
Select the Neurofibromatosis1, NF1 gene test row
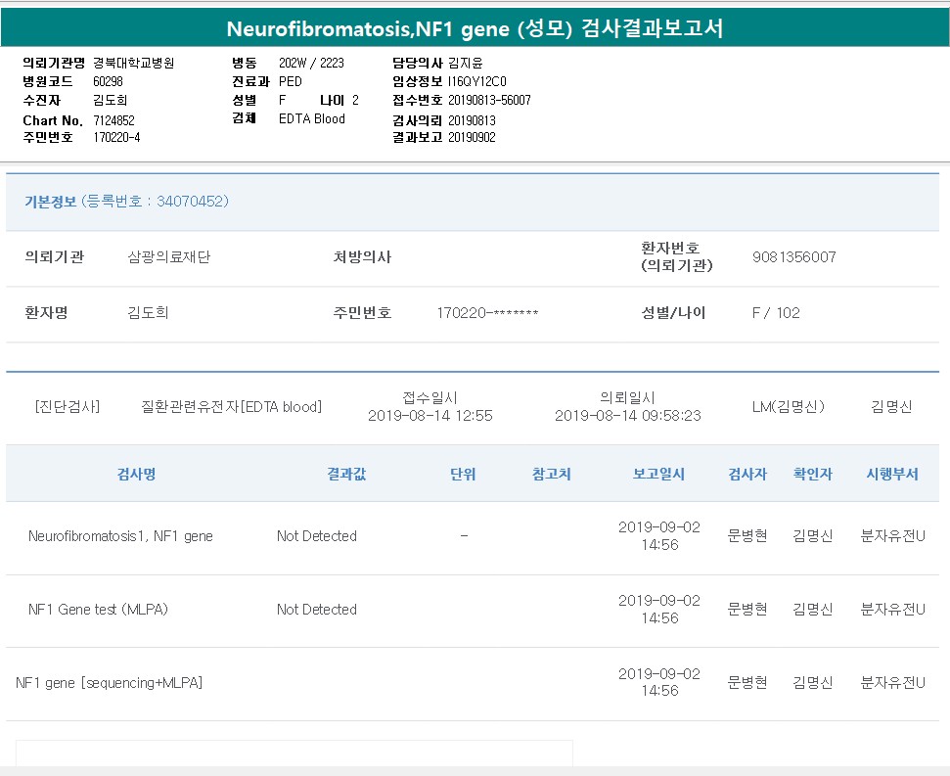(x=120, y=536)
